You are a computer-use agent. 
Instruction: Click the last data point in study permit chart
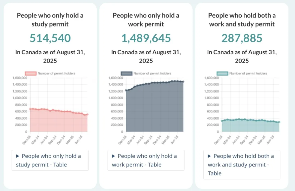(87, 114)
